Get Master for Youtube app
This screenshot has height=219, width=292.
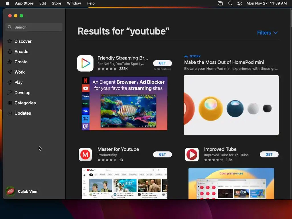click(162, 155)
